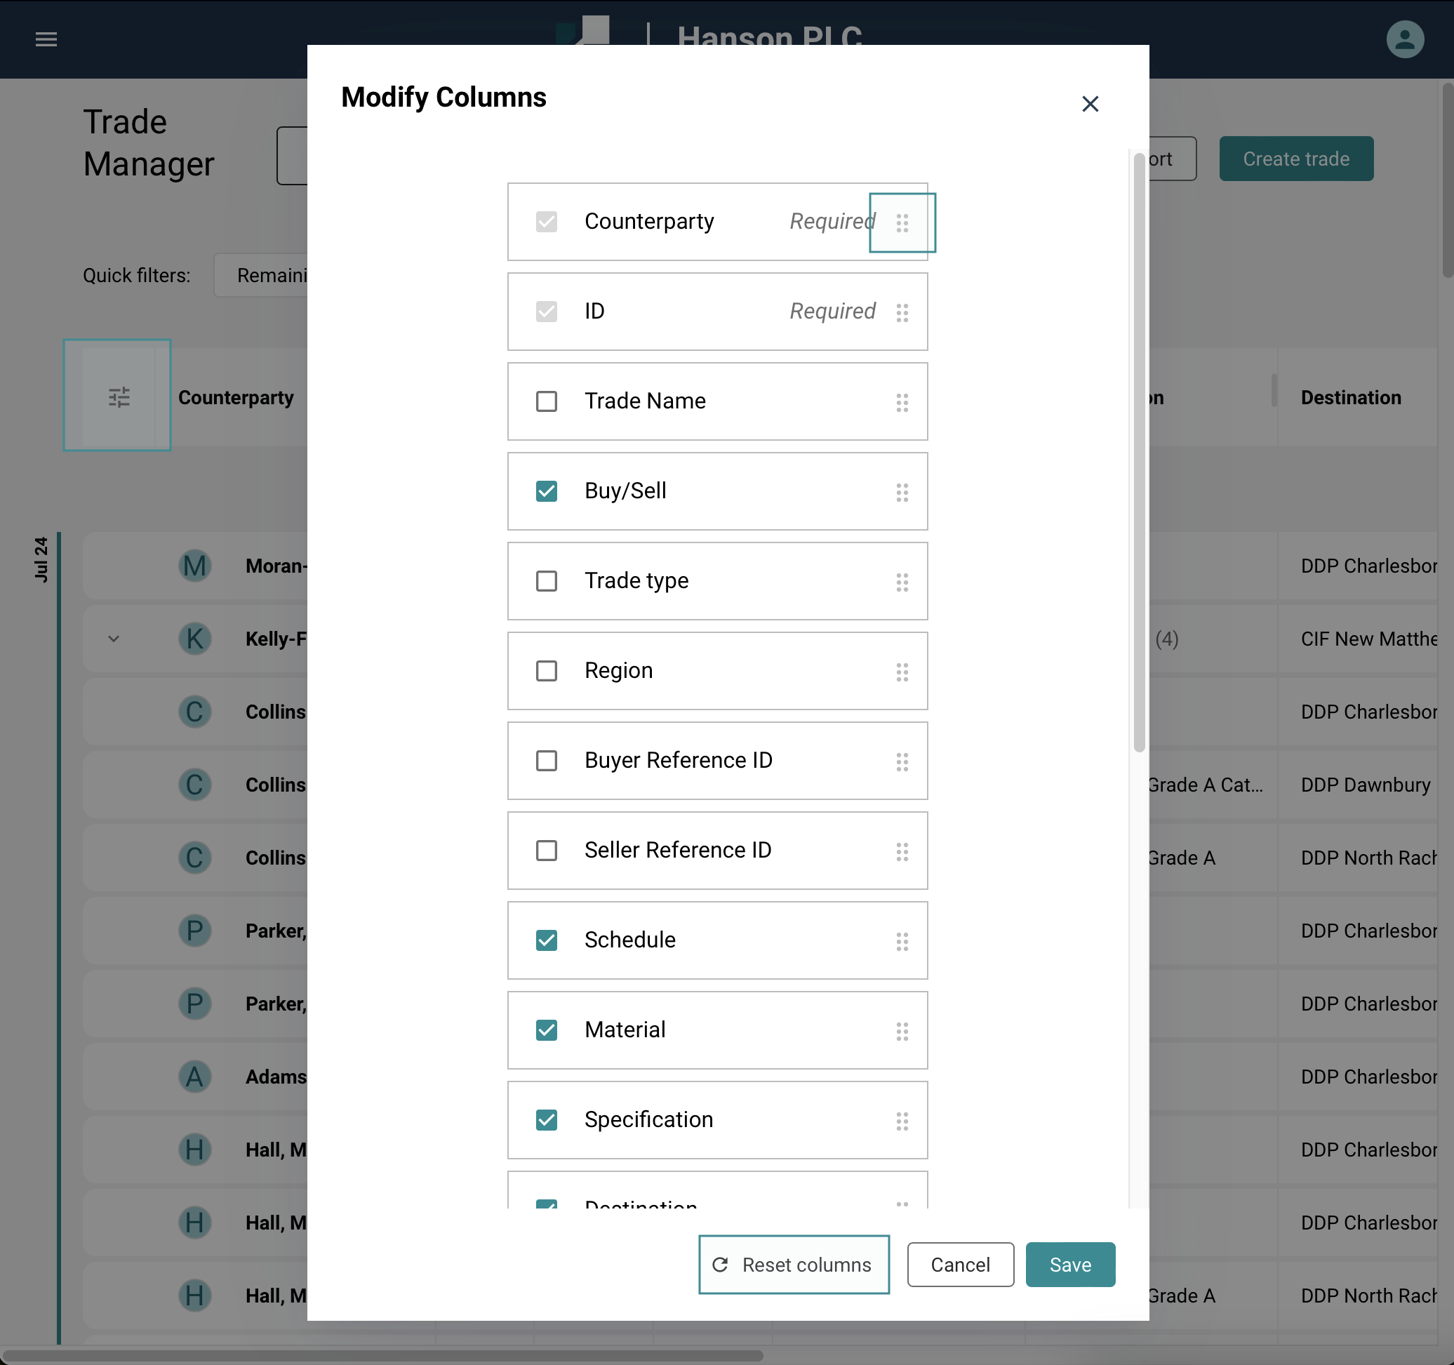Viewport: 1454px width, 1365px height.
Task: Close the Modify Columns dialog with X
Action: click(x=1090, y=104)
